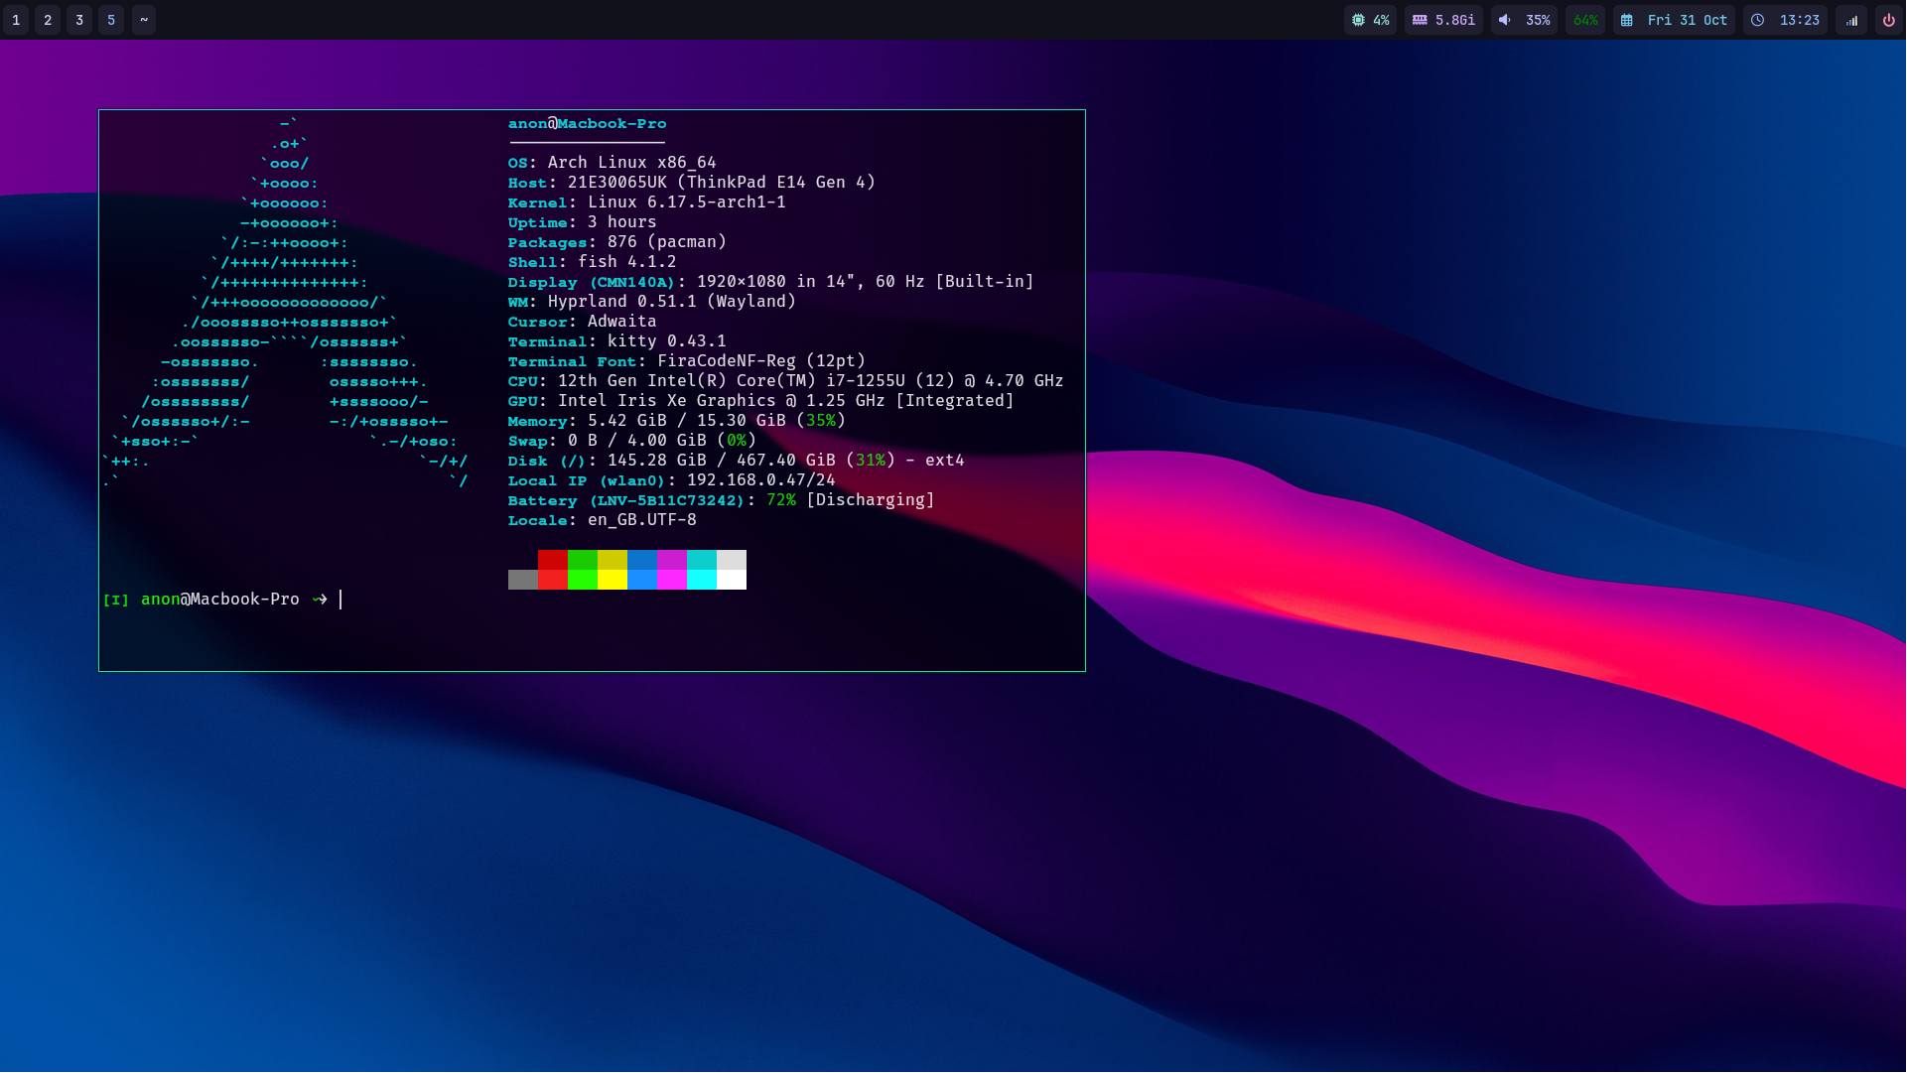Open the calendar icon in the bar
Screen dimensions: 1907x1073
coord(1626,20)
